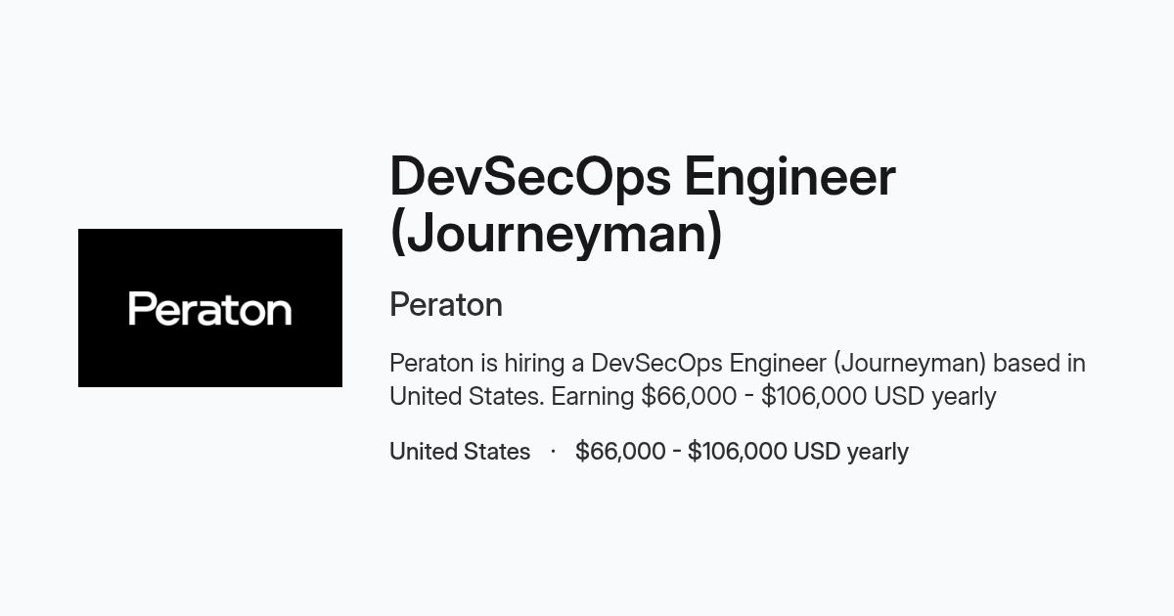Screen dimensions: 1174x616
Task: Select the Peraton company name under the title
Action: tap(446, 305)
